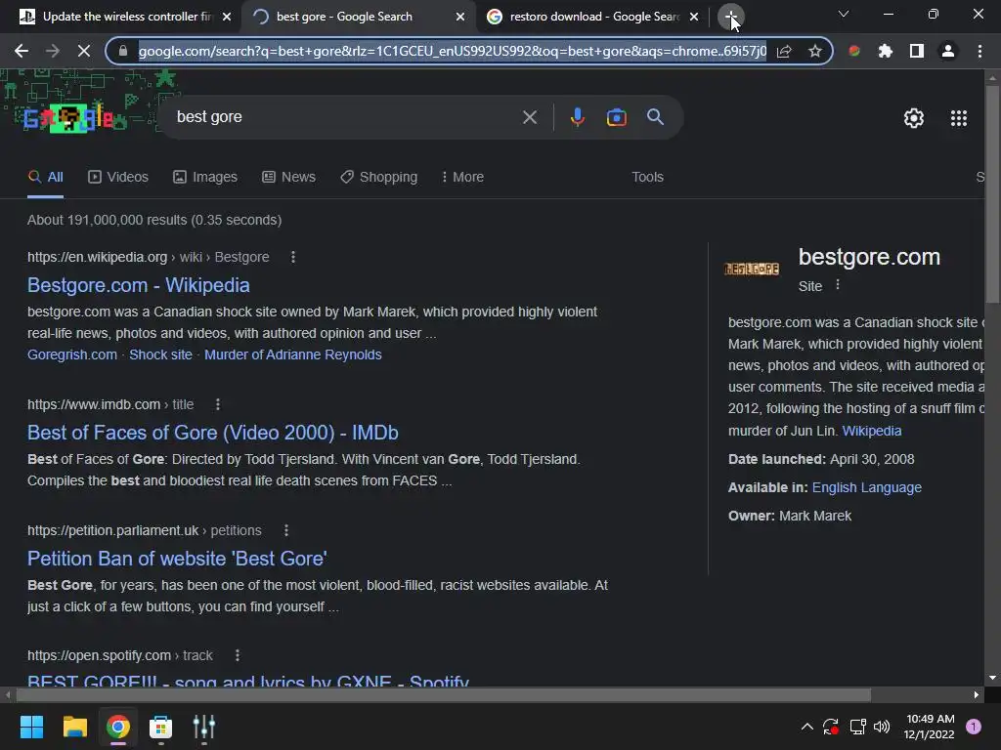Open the tab search dropdown chevron
The height and width of the screenshot is (750, 1001).
point(844,14)
